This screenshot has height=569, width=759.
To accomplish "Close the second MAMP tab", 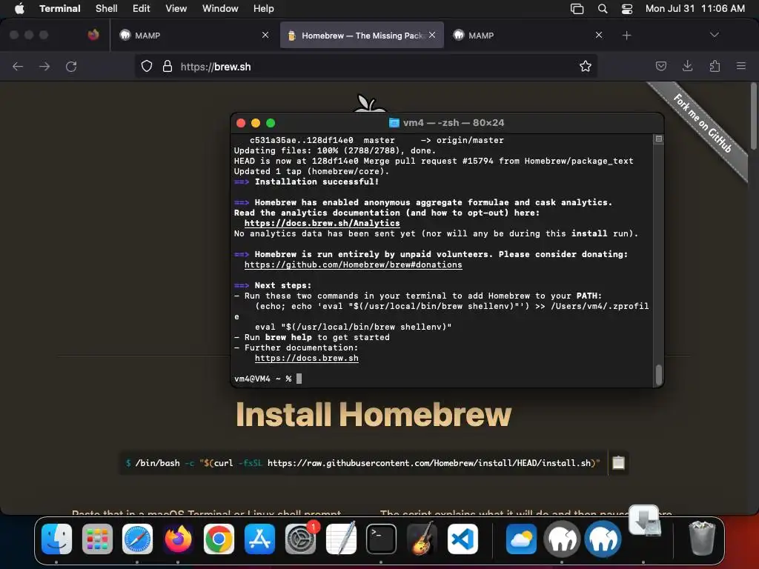I will click(x=599, y=35).
